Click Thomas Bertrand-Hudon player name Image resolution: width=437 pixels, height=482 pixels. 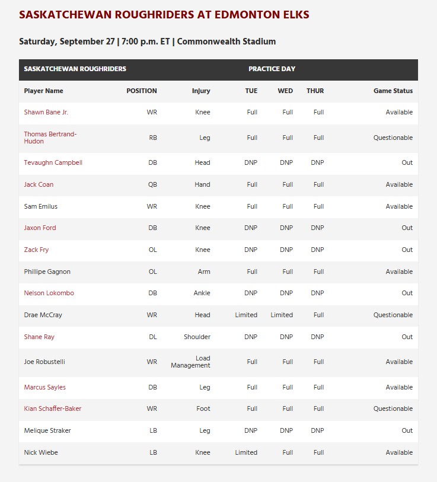50,138
